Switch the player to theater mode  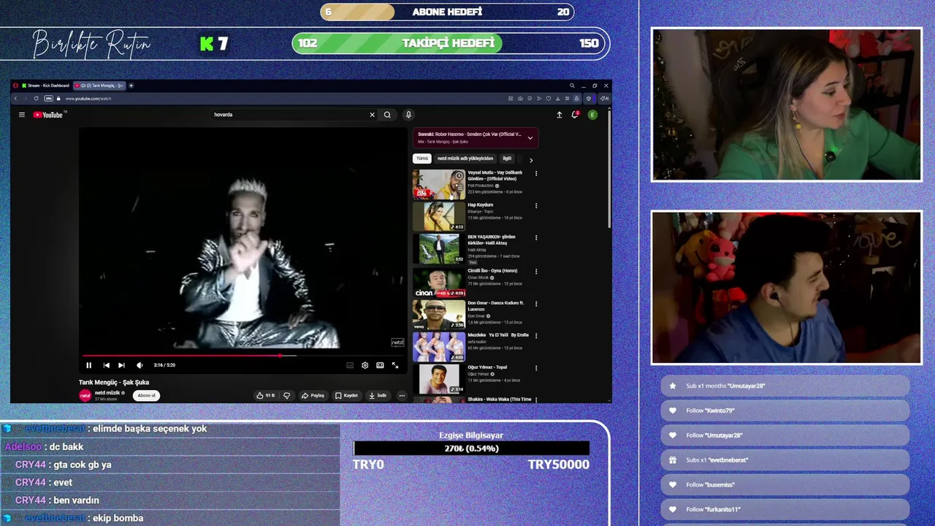click(x=380, y=365)
